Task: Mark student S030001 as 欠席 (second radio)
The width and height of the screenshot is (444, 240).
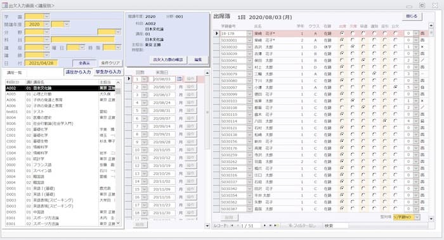Action: tap(353, 40)
